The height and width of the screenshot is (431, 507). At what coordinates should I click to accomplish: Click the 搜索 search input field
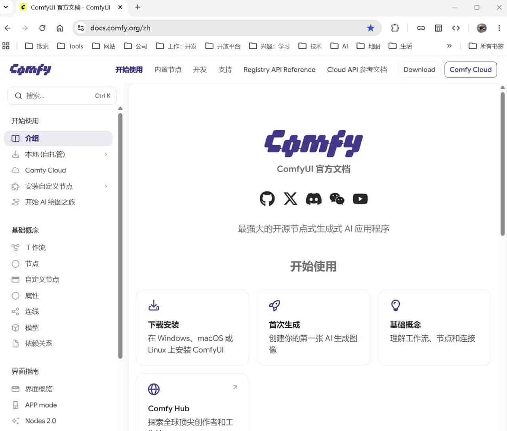tap(62, 96)
